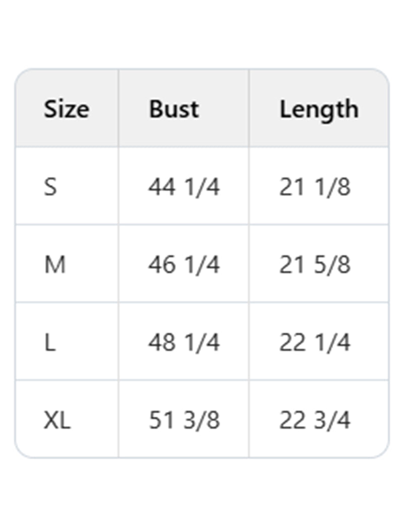Click the 3/4 fraction in XL length
404x530 pixels.
pos(332,420)
